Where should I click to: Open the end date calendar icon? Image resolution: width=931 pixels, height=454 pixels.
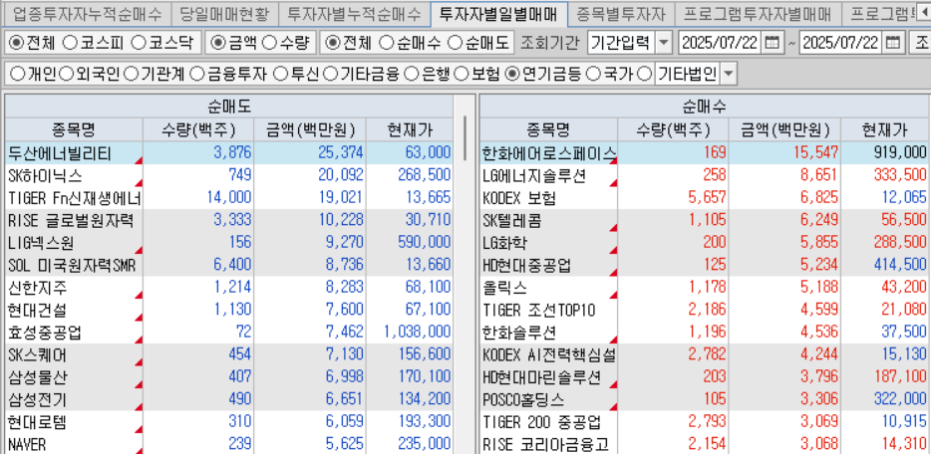(894, 43)
